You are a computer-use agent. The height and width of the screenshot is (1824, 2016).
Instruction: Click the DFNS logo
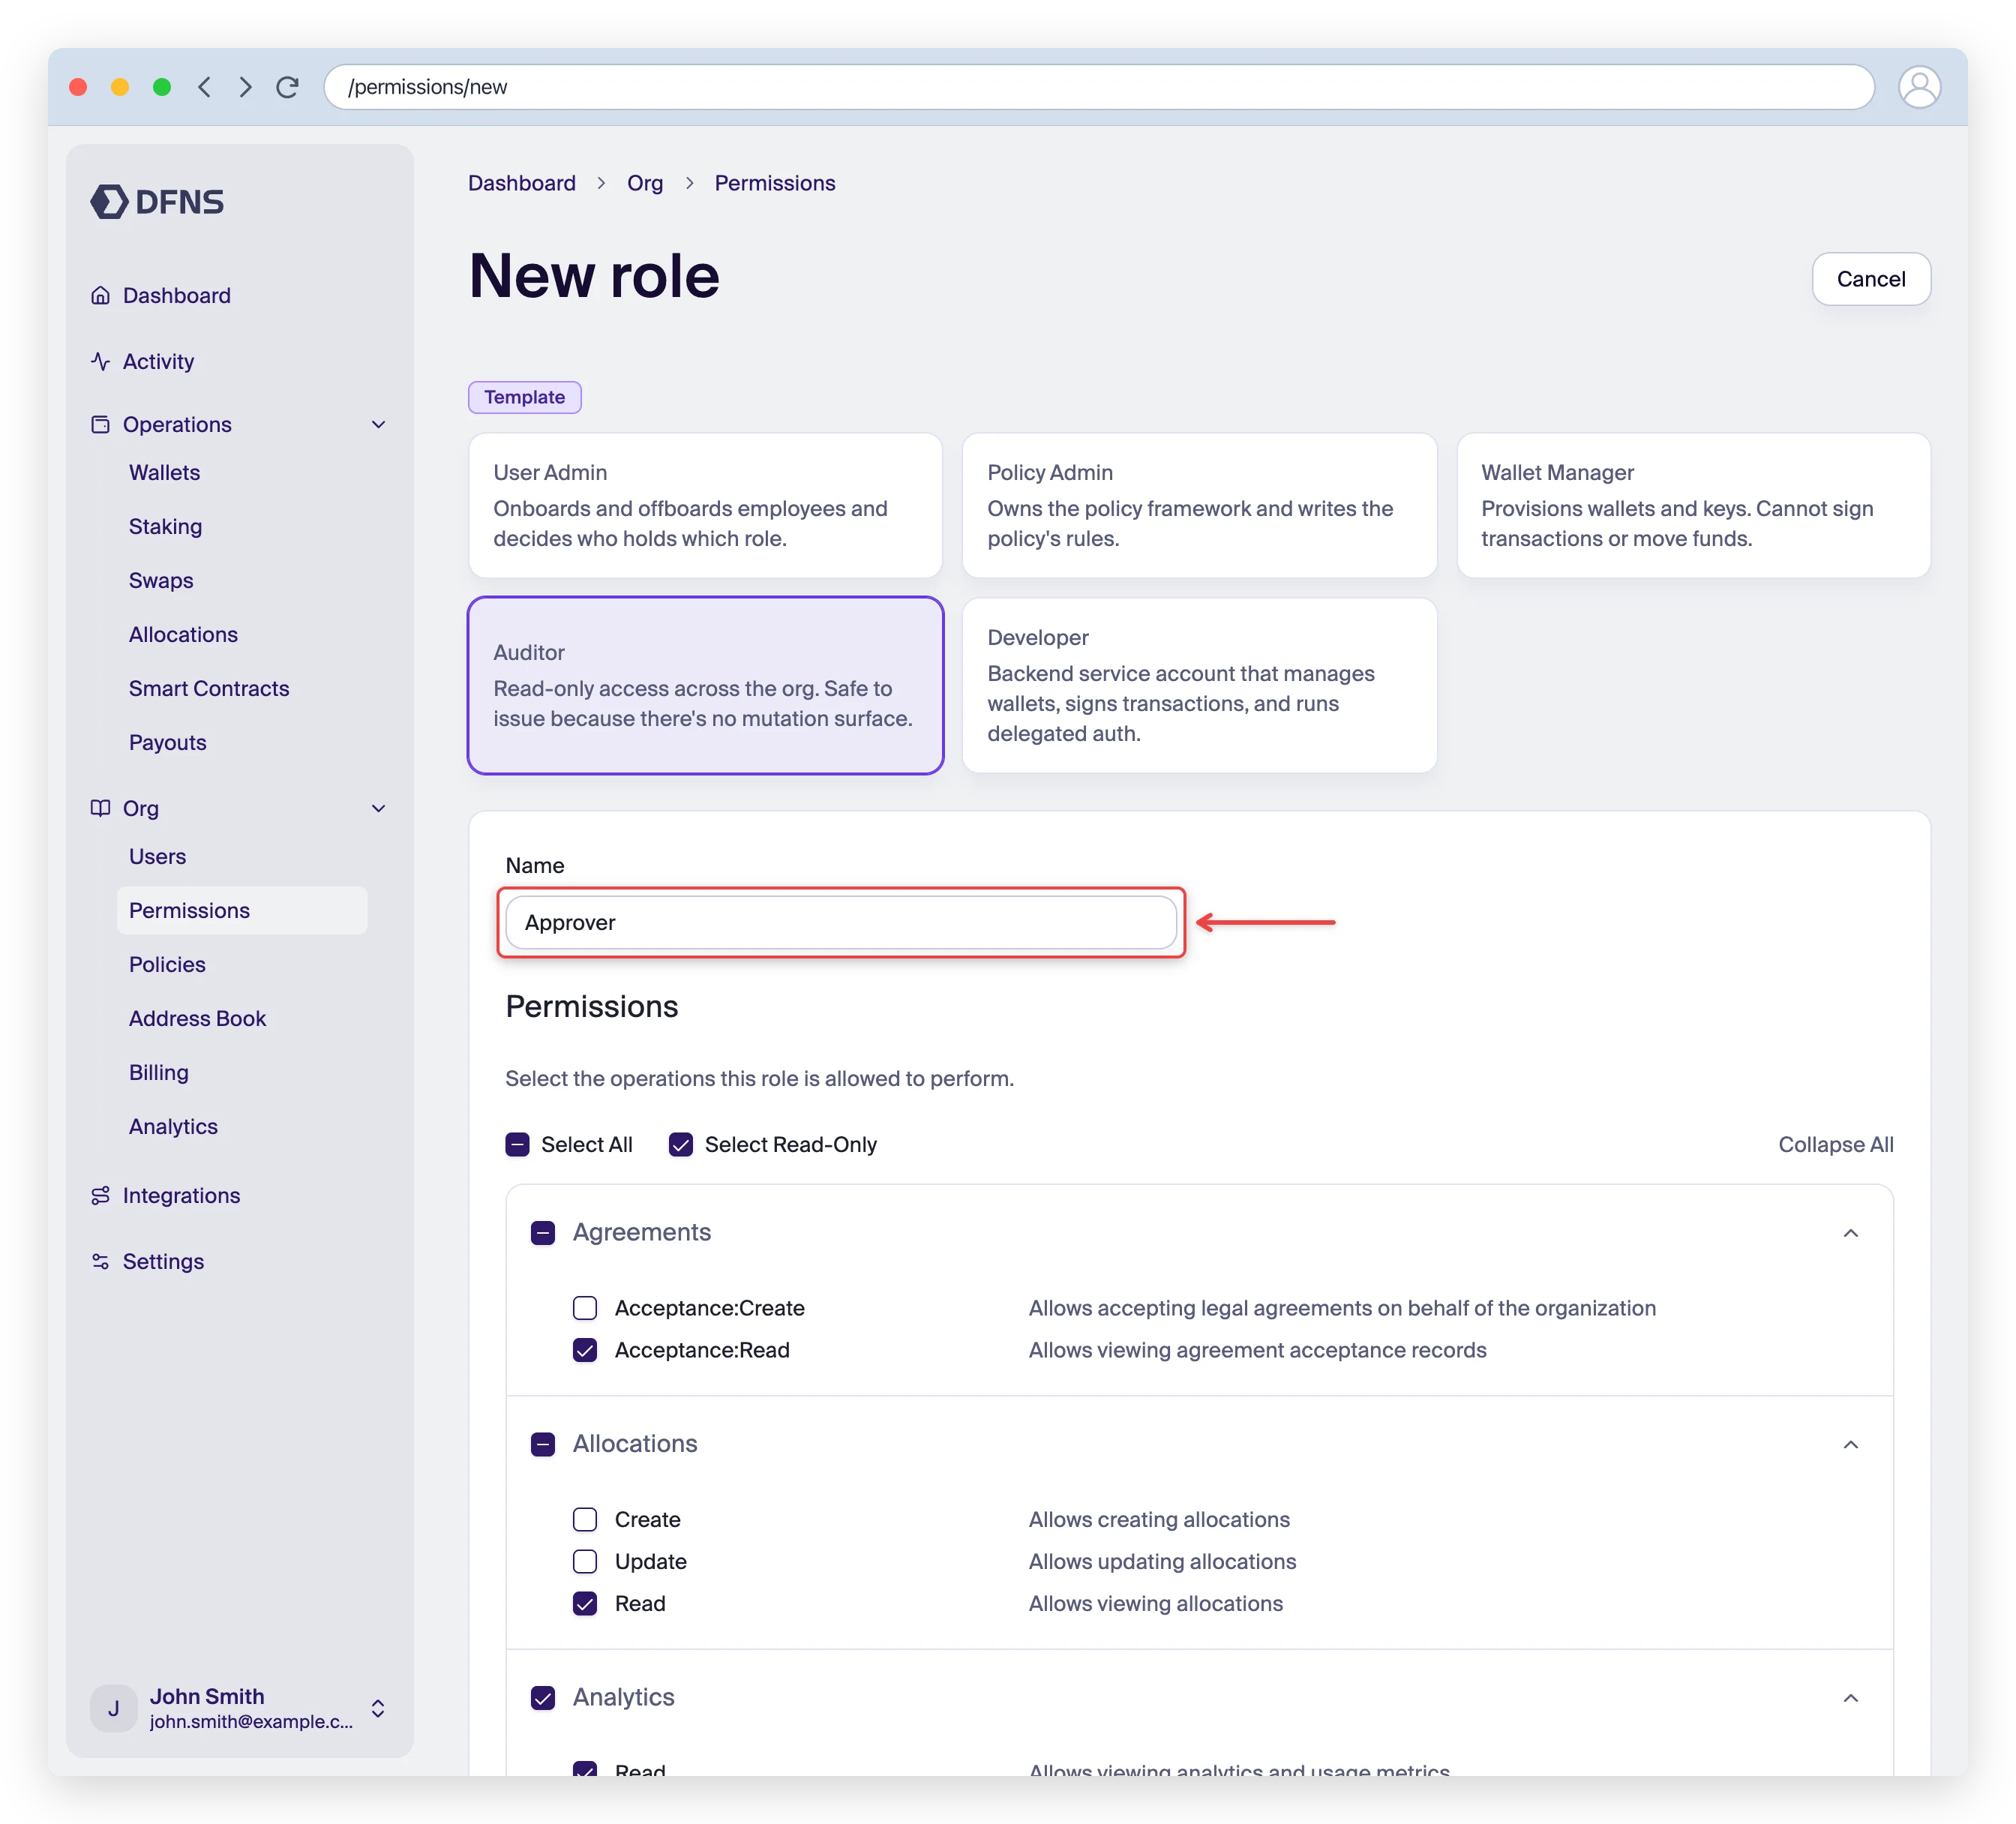[157, 201]
